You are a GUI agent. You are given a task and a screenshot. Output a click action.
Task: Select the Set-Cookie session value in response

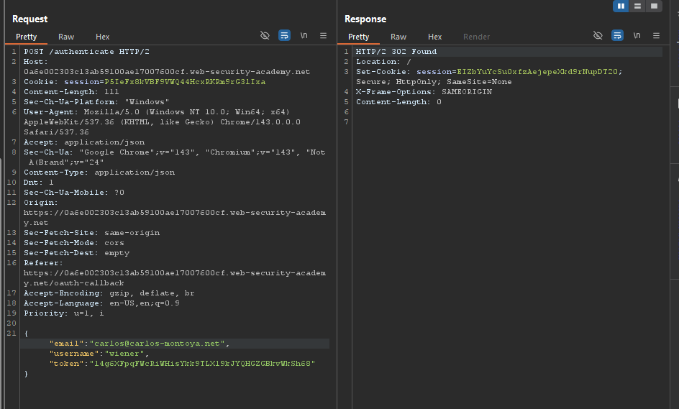pyautogui.click(x=537, y=72)
